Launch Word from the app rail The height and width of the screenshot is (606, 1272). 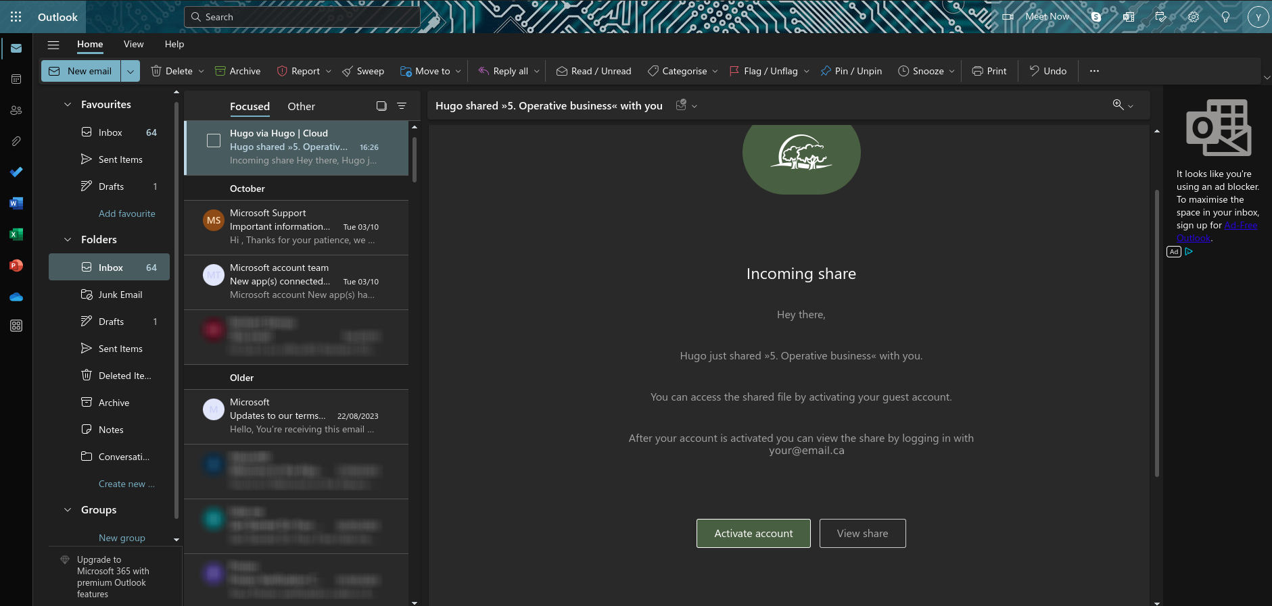click(16, 203)
